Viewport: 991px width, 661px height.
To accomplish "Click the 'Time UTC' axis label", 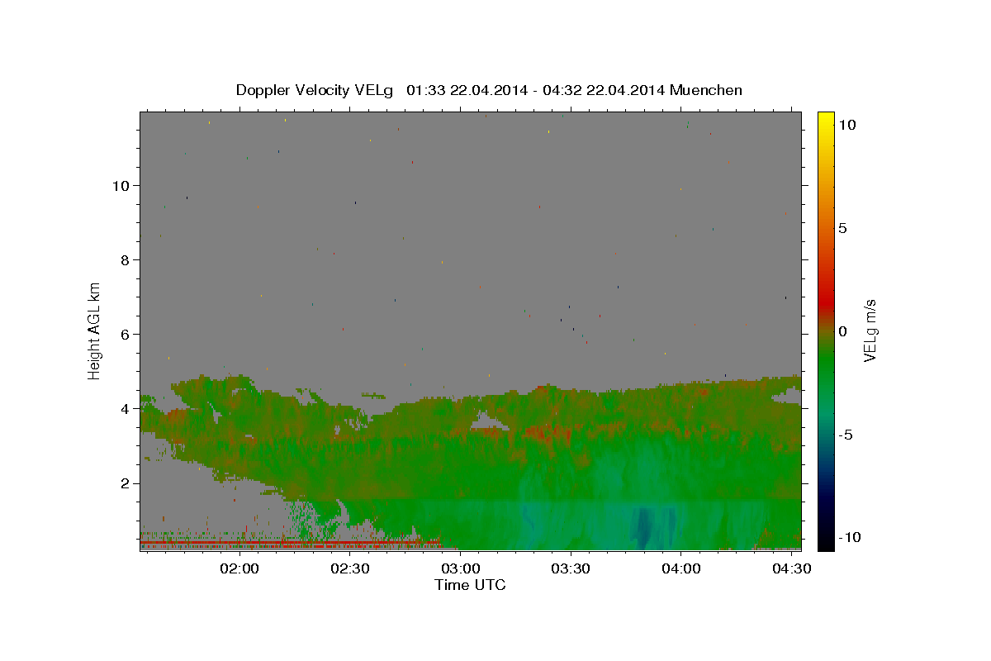I will 470,585.
